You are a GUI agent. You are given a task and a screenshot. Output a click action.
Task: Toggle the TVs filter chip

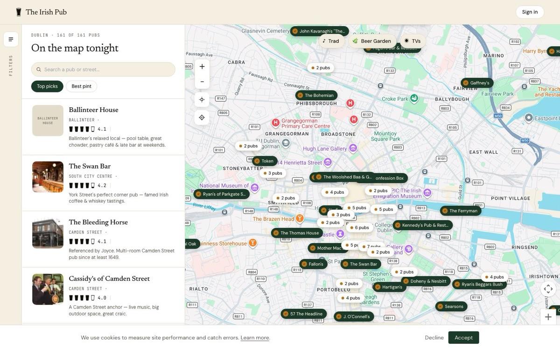(x=413, y=41)
